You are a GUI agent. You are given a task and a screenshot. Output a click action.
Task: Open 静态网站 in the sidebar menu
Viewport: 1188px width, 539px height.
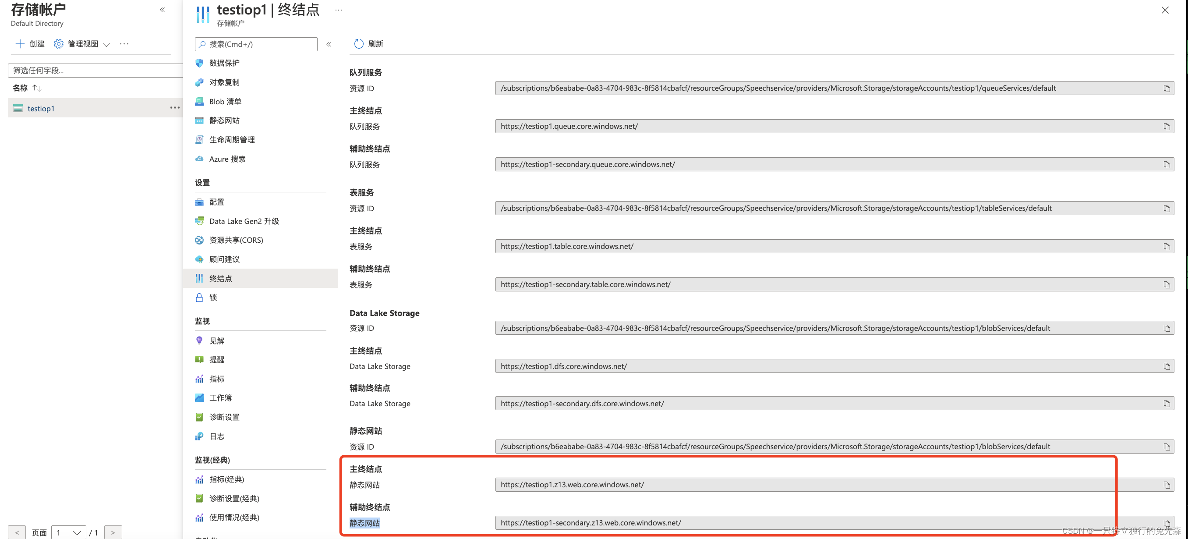pos(224,121)
